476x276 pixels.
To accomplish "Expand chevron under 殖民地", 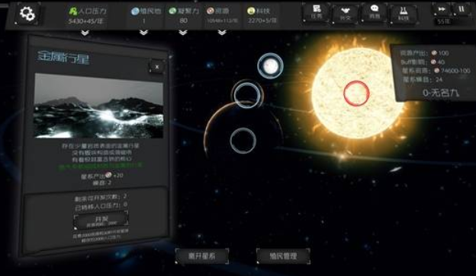I will click(143, 33).
